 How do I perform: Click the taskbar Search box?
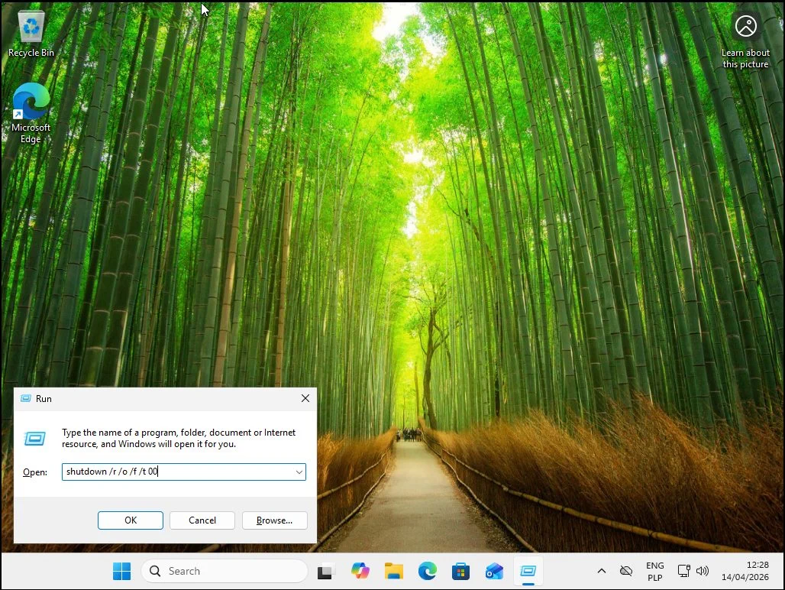tap(224, 571)
